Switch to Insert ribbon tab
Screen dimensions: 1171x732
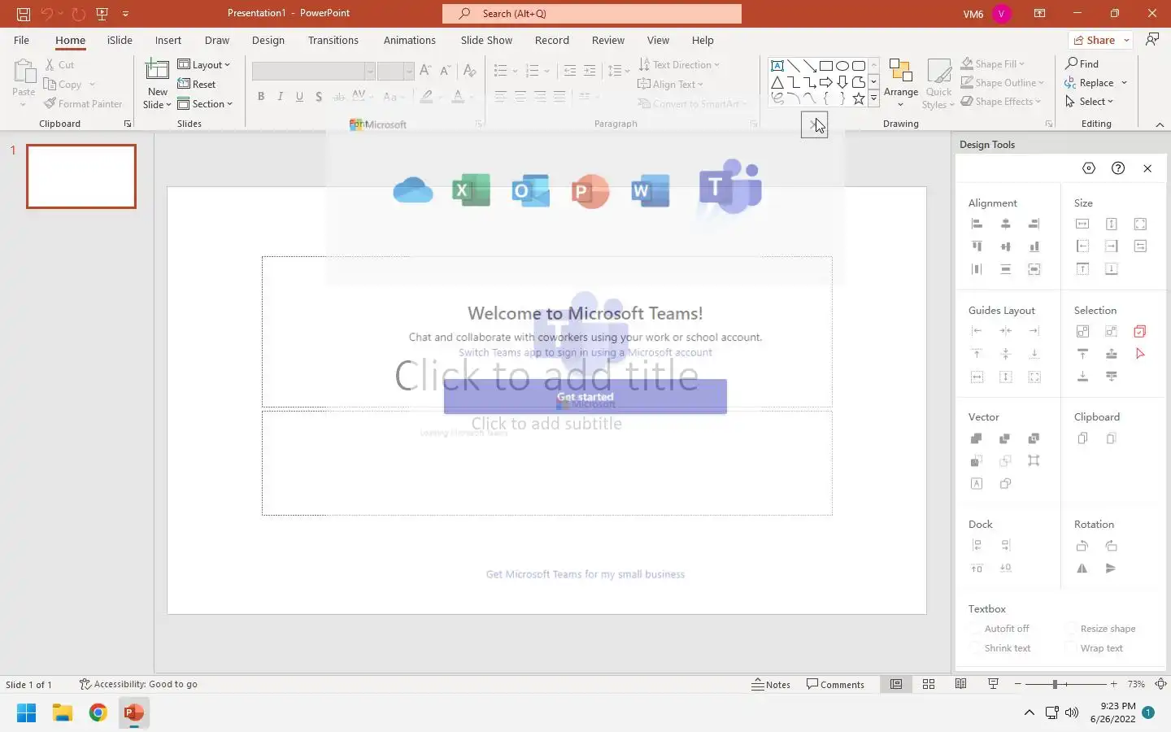coord(168,40)
